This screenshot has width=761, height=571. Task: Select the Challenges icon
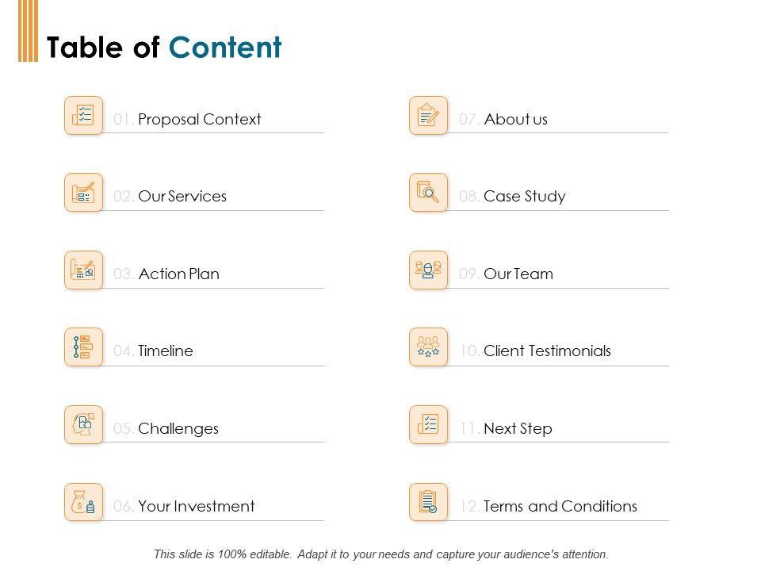pyautogui.click(x=83, y=425)
